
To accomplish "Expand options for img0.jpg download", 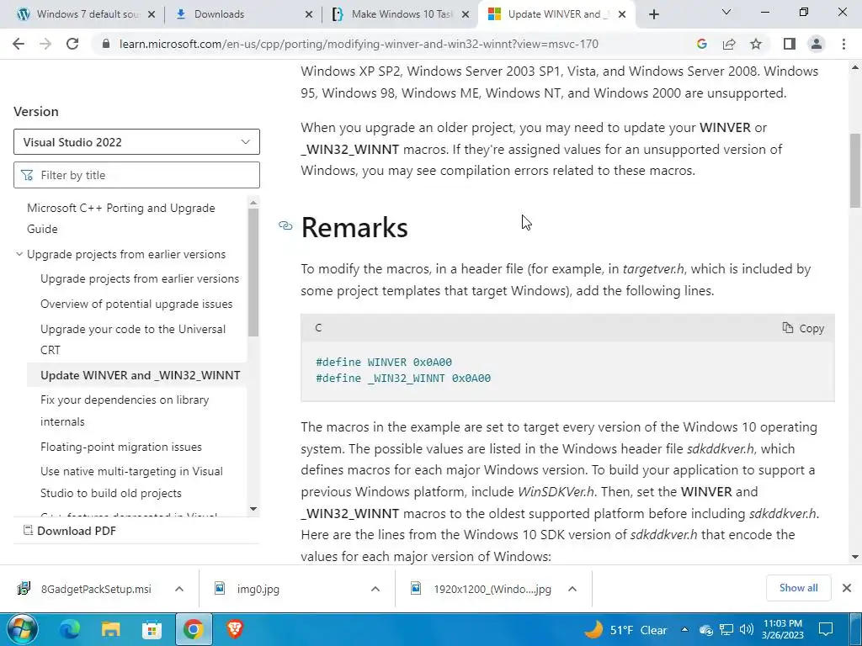I will coord(375,589).
